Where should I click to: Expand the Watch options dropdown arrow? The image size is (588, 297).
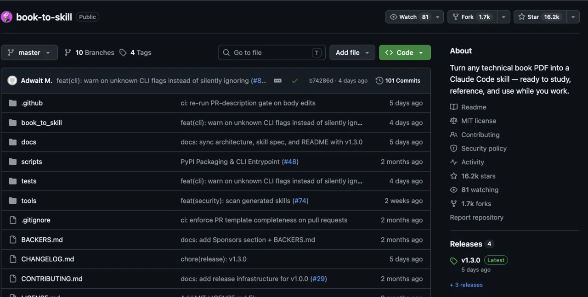coord(438,17)
